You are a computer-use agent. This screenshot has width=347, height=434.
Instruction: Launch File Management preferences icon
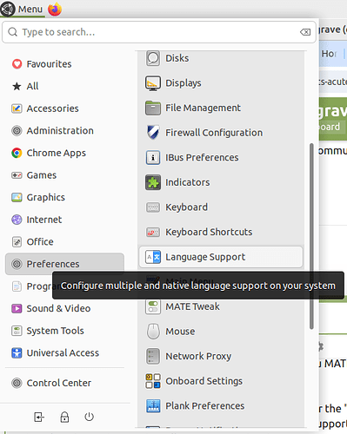pyautogui.click(x=153, y=108)
